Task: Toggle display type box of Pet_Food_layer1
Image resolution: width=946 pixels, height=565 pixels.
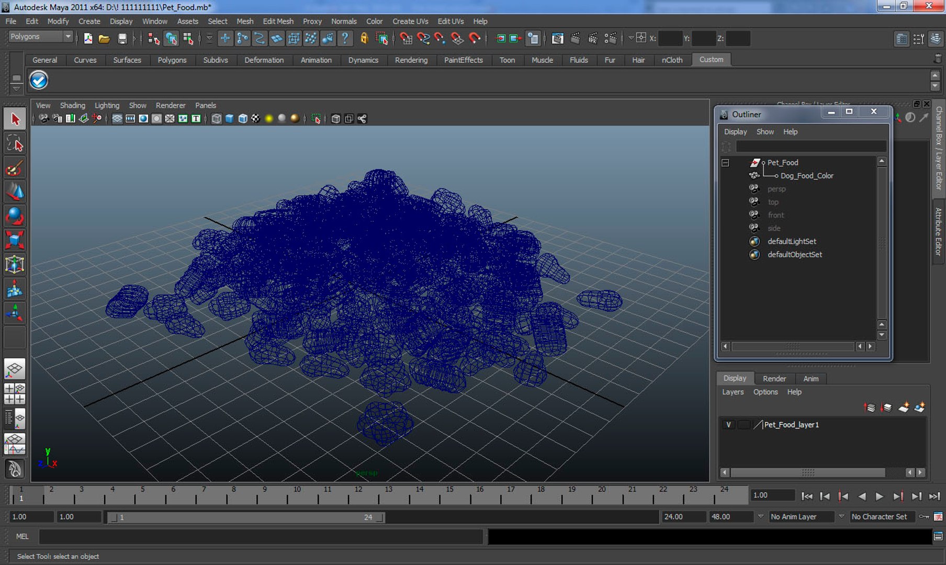Action: [x=744, y=424]
